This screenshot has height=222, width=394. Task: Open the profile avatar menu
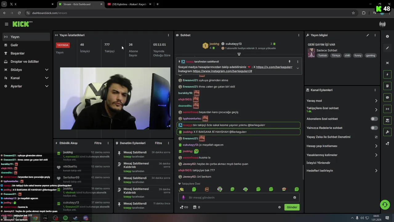point(382,24)
